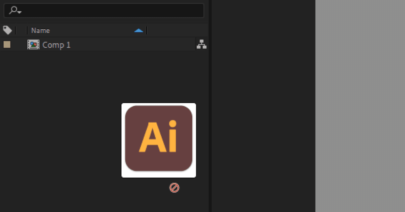405x212 pixels.
Task: Click the gray composition viewer area
Action: pyautogui.click(x=360, y=106)
